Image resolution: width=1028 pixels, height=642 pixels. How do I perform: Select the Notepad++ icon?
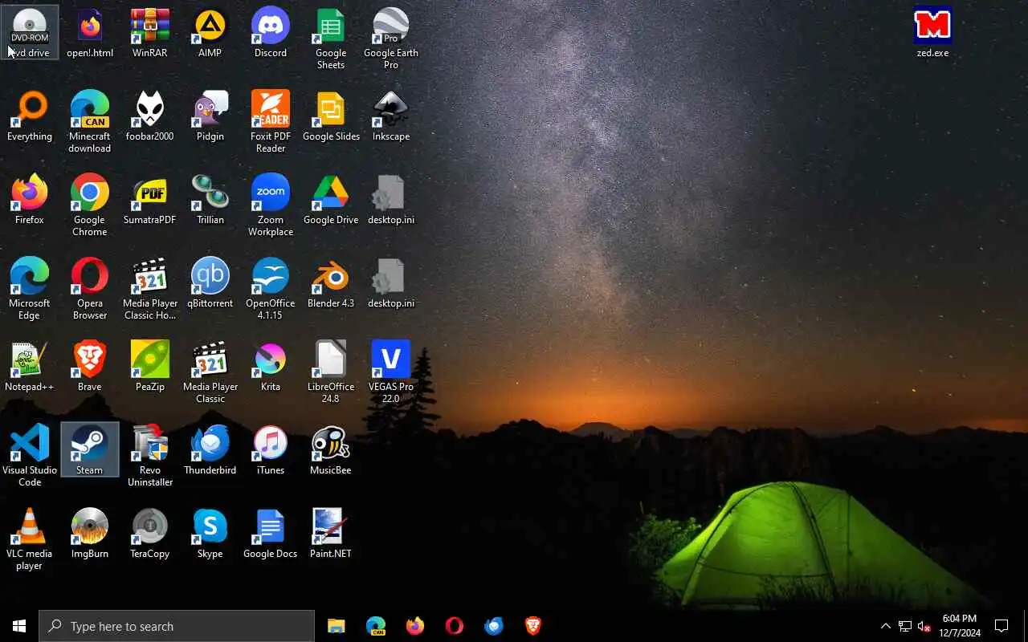[x=30, y=367]
